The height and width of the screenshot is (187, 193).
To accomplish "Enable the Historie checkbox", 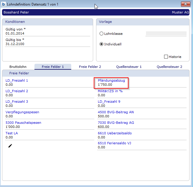I will pyautogui.click(x=166, y=57).
